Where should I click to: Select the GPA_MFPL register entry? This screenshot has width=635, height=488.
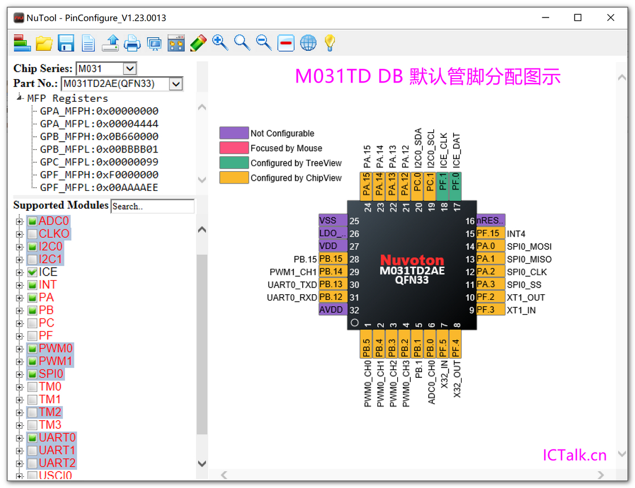99,124
